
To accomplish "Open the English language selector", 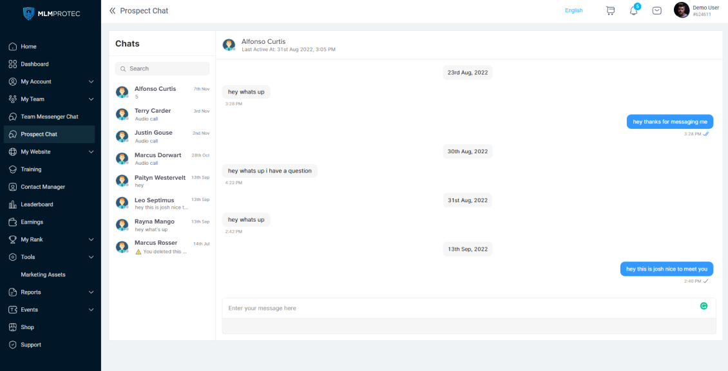I will tap(573, 10).
